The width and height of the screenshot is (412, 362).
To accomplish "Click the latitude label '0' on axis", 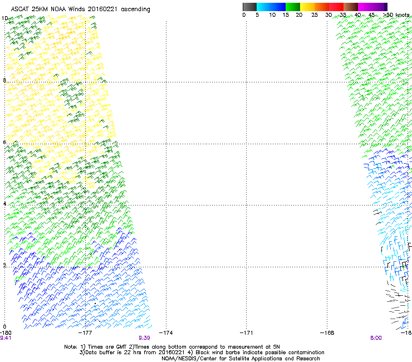I will 4,327.
